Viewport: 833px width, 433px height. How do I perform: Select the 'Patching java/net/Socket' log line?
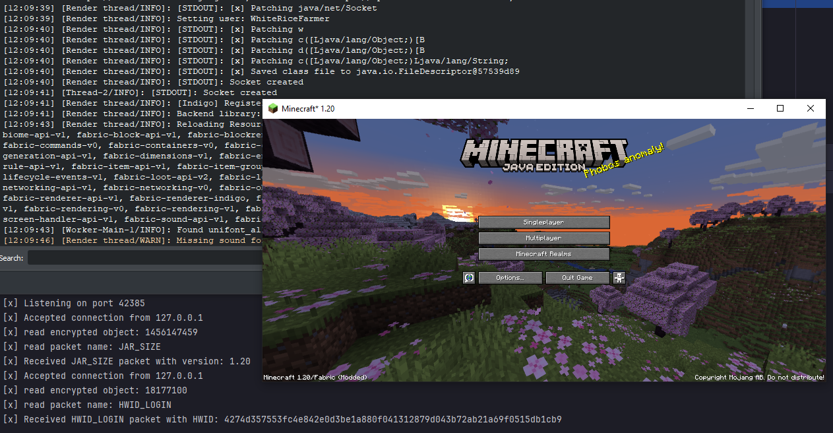tap(190, 8)
